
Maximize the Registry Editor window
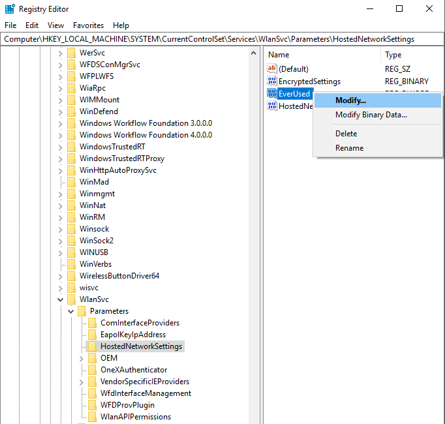coord(399,8)
